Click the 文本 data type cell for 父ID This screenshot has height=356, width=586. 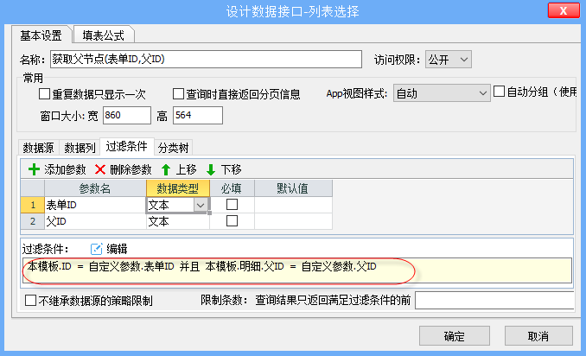[178, 221]
